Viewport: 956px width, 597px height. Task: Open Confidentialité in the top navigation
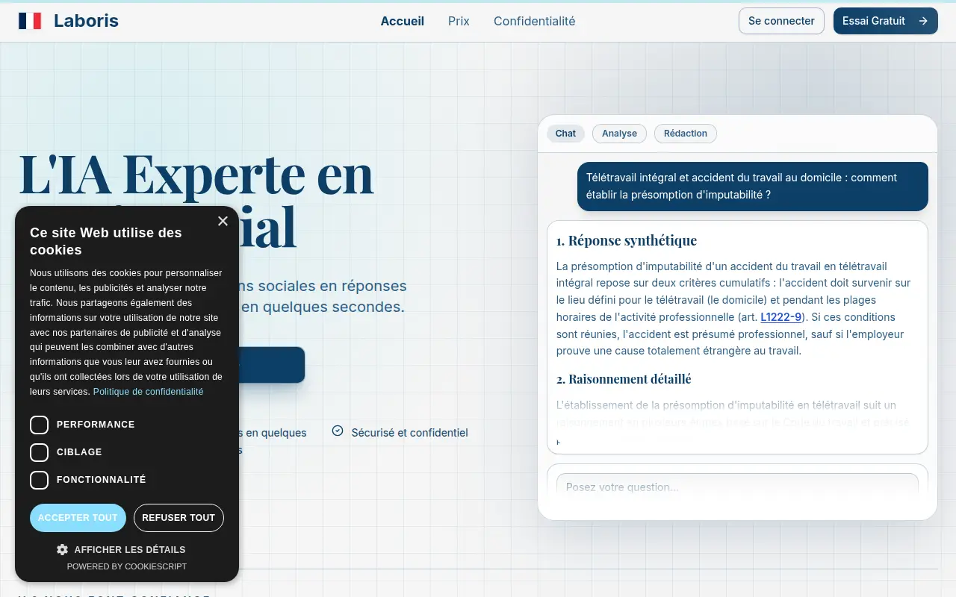(535, 21)
